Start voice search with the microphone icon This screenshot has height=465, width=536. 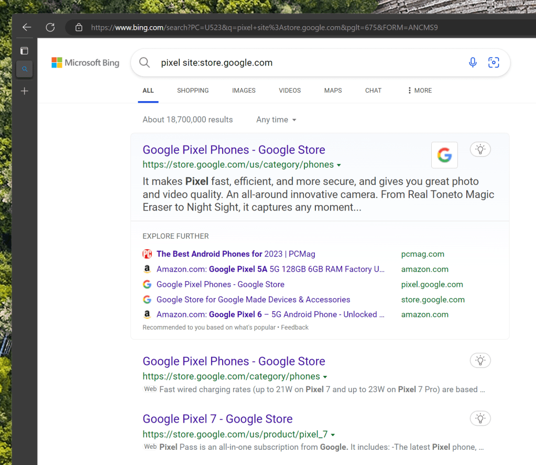[x=473, y=63]
